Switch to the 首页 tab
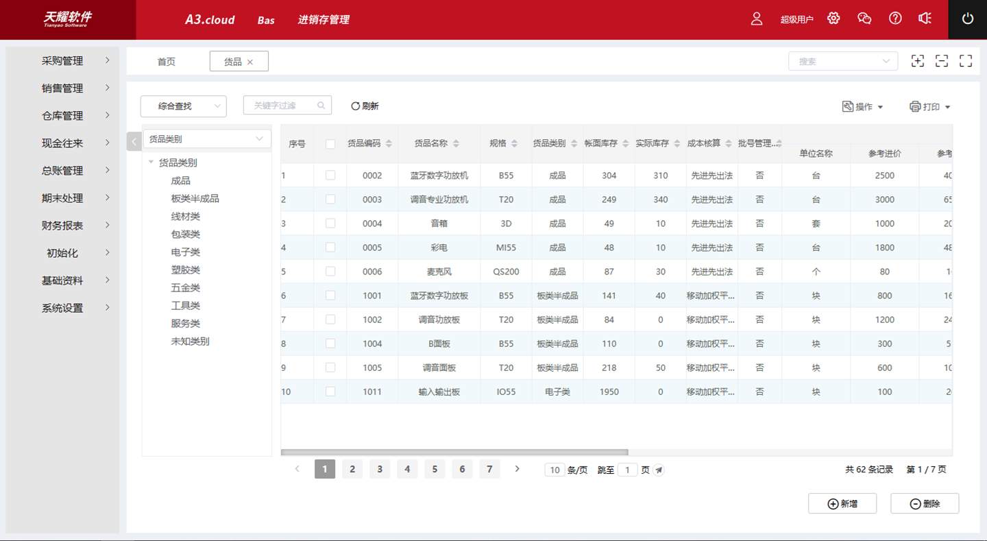The image size is (987, 541). (167, 62)
